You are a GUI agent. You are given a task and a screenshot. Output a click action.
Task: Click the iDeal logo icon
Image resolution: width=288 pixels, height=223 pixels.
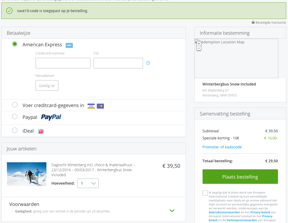41,131
